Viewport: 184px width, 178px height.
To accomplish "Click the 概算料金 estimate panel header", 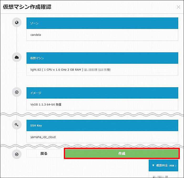I will [x=163, y=165].
